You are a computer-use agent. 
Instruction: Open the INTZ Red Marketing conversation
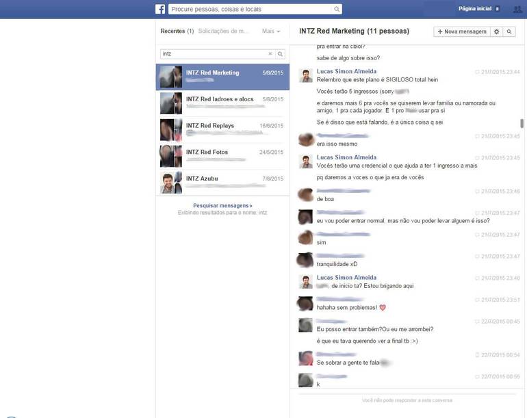[x=222, y=77]
